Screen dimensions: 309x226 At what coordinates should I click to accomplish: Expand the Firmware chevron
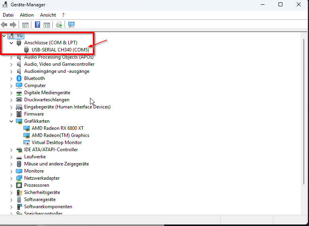point(11,114)
